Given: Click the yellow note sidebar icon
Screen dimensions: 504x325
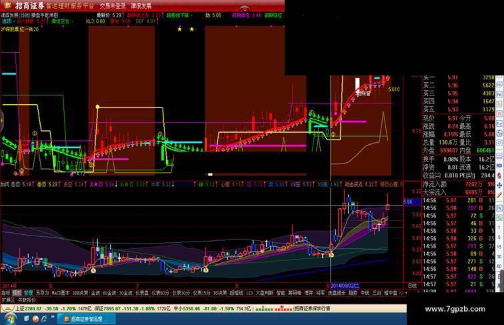Looking at the screenshot, I should coord(499,104).
